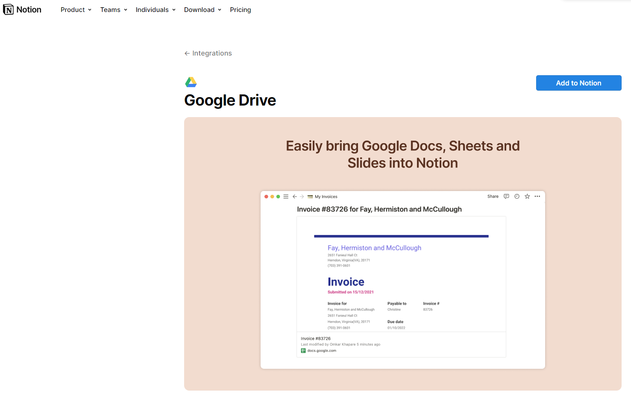Click the Notion logo icon

8,9
